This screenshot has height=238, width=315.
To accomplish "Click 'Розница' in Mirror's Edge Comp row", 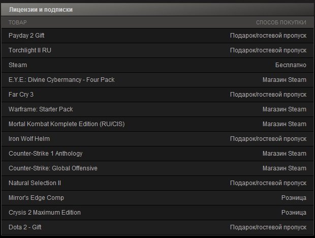I will (294, 198).
